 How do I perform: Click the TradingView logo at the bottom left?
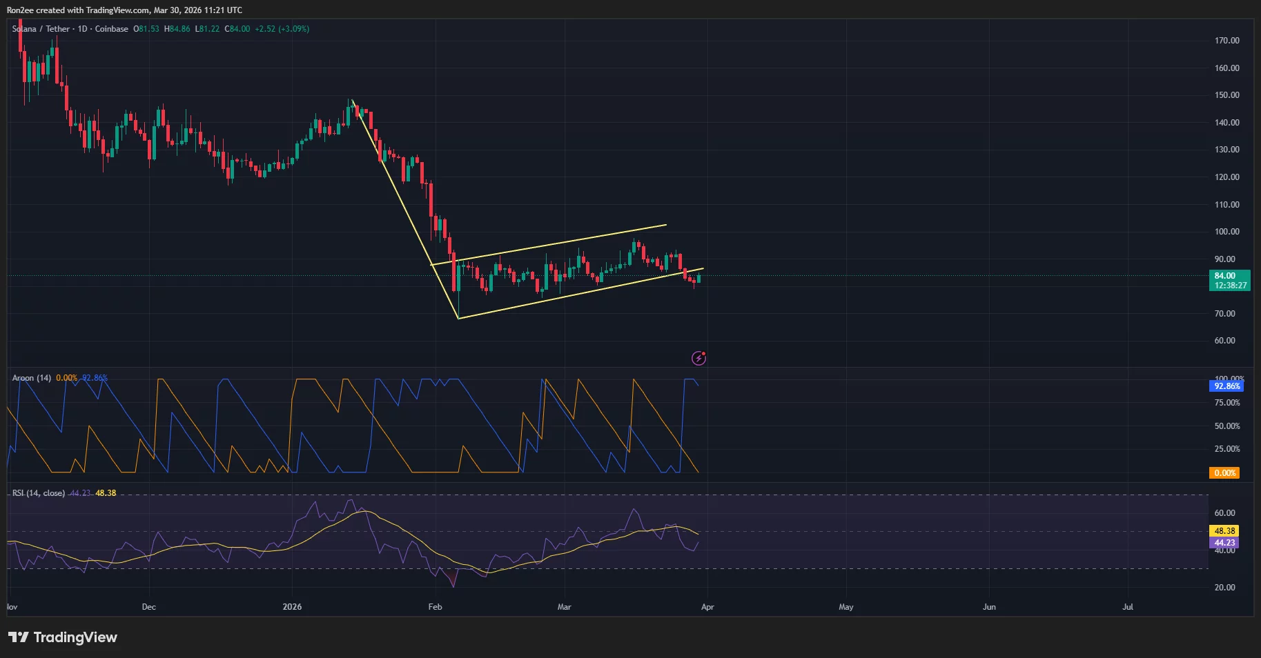pos(62,637)
